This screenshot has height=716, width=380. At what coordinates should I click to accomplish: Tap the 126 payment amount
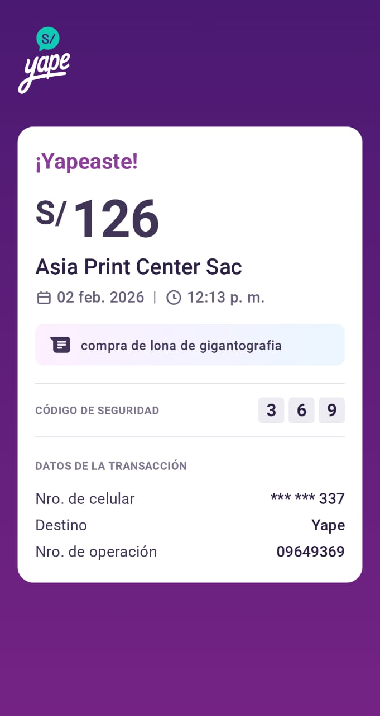[x=116, y=219]
